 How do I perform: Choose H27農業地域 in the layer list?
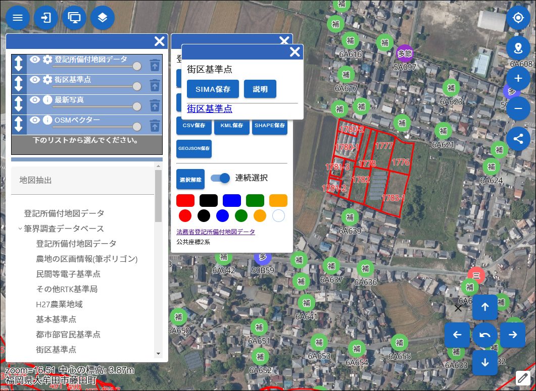click(59, 304)
